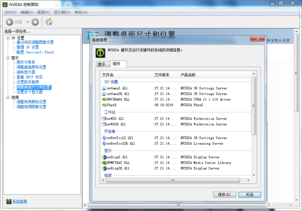Click NVMCTRAY.DLL file icon
The height and width of the screenshot is (211, 302).
pyautogui.click(x=104, y=163)
